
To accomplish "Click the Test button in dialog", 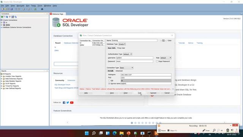I will pos(139,93).
